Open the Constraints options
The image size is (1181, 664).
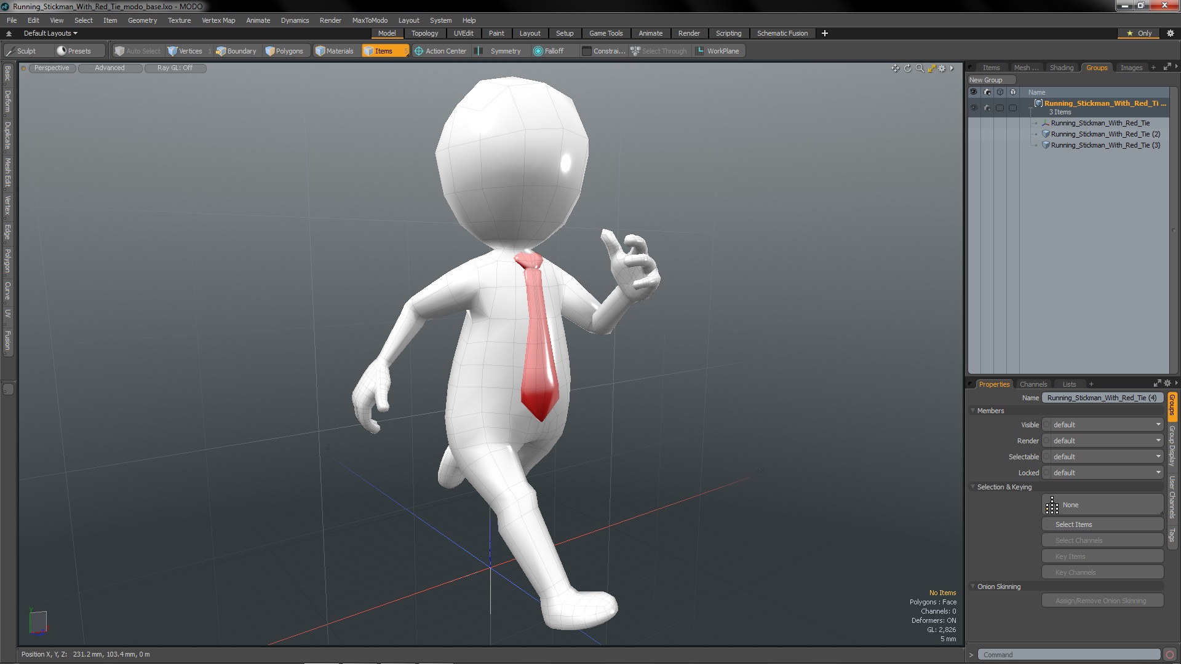point(603,51)
